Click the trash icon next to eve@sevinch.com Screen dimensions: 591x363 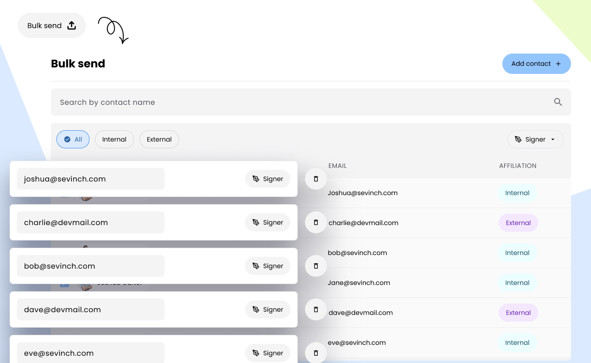[316, 353]
